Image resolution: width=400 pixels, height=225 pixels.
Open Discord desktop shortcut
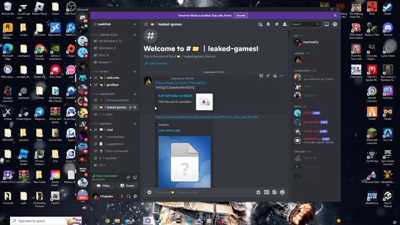(x=387, y=29)
